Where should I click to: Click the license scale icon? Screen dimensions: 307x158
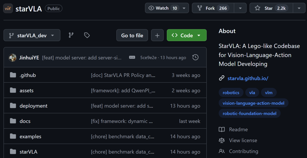[222, 140]
